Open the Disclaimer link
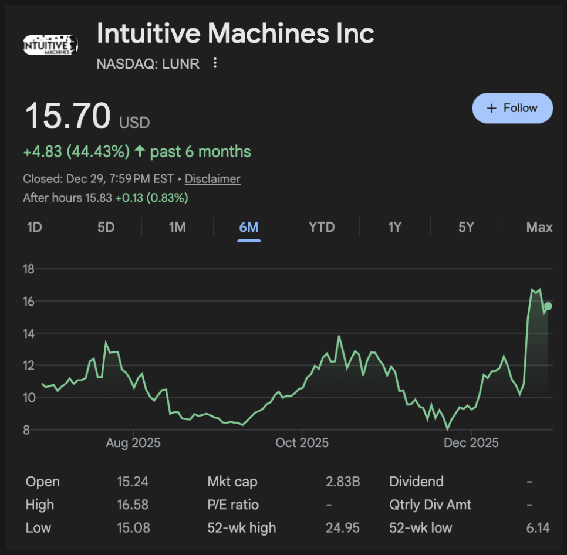 point(212,179)
